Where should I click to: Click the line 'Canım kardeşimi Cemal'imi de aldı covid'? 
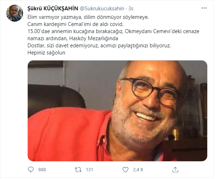tap(75, 24)
